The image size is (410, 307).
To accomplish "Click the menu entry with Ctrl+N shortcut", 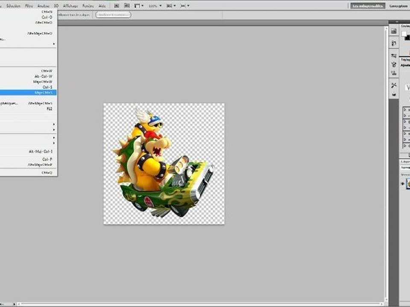I will [28, 12].
